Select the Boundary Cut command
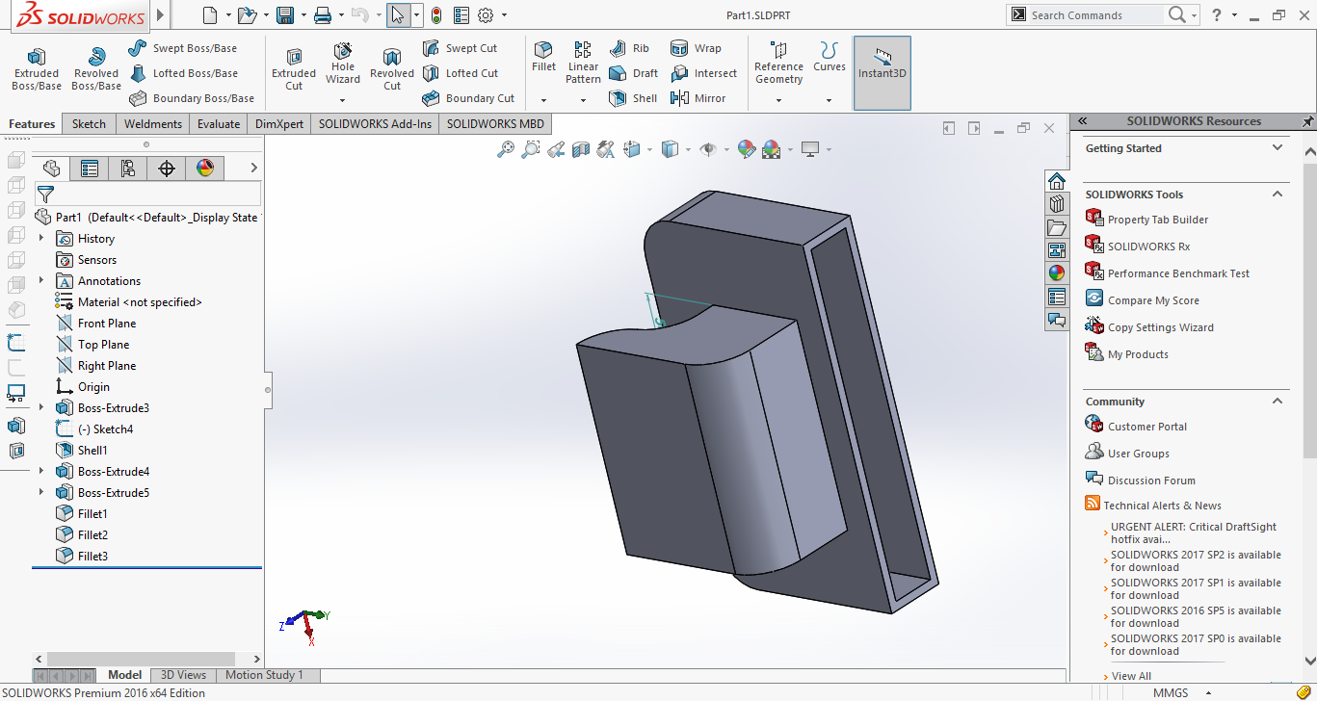The image size is (1317, 701). coord(468,98)
